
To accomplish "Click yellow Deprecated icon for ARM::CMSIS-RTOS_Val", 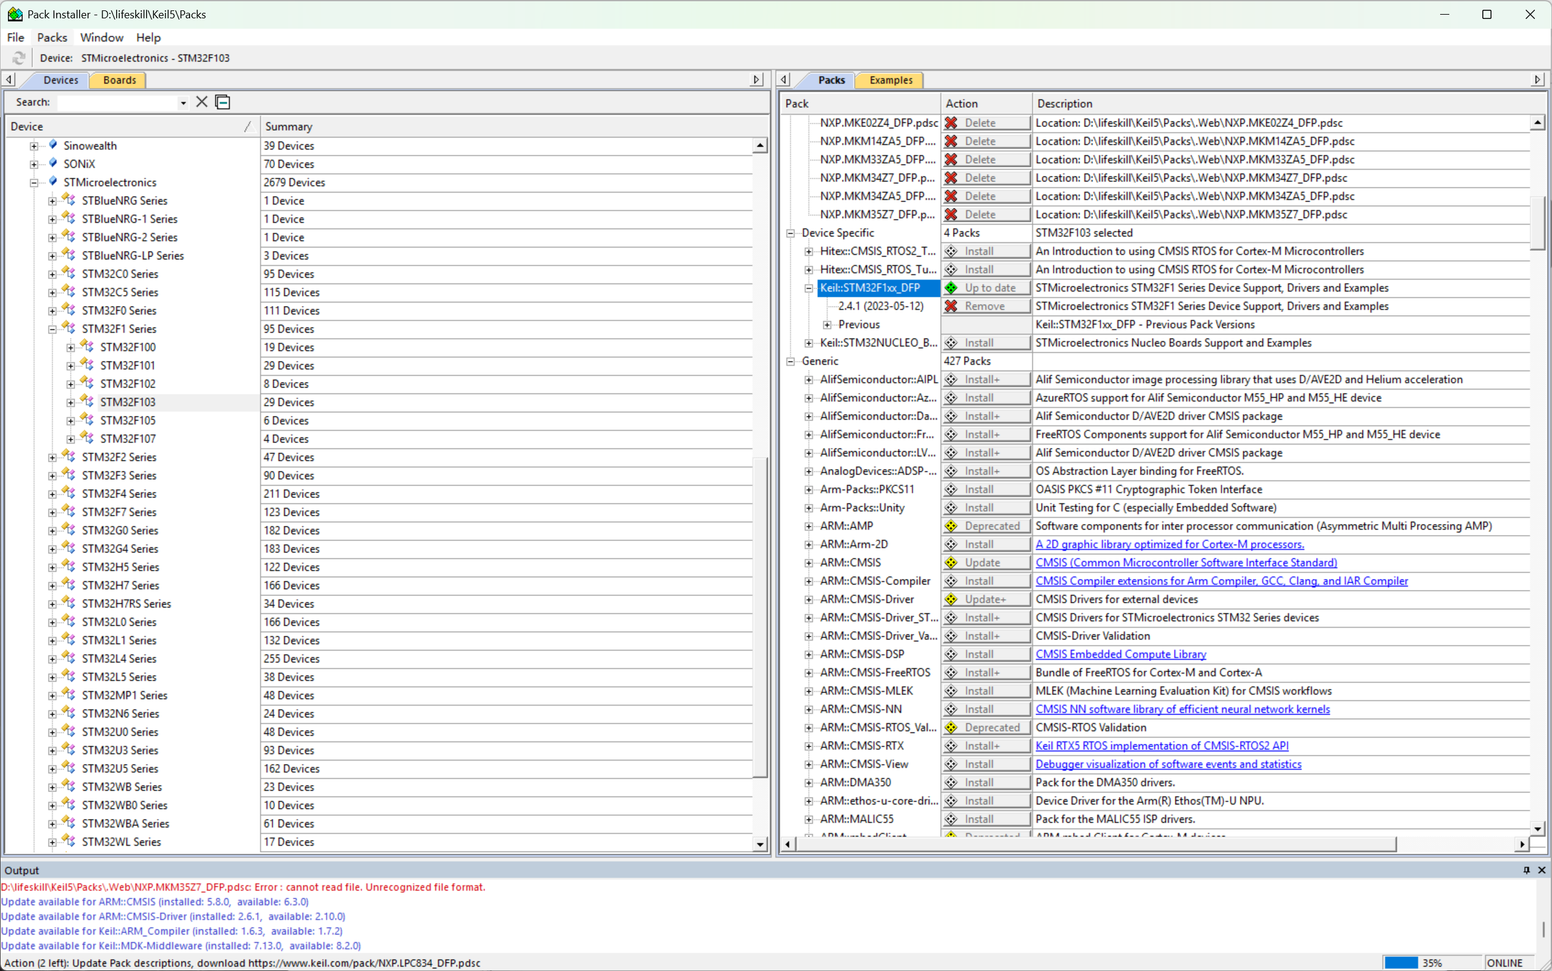I will pos(951,727).
